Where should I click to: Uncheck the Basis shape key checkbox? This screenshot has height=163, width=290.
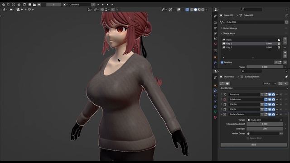[x=279, y=40]
